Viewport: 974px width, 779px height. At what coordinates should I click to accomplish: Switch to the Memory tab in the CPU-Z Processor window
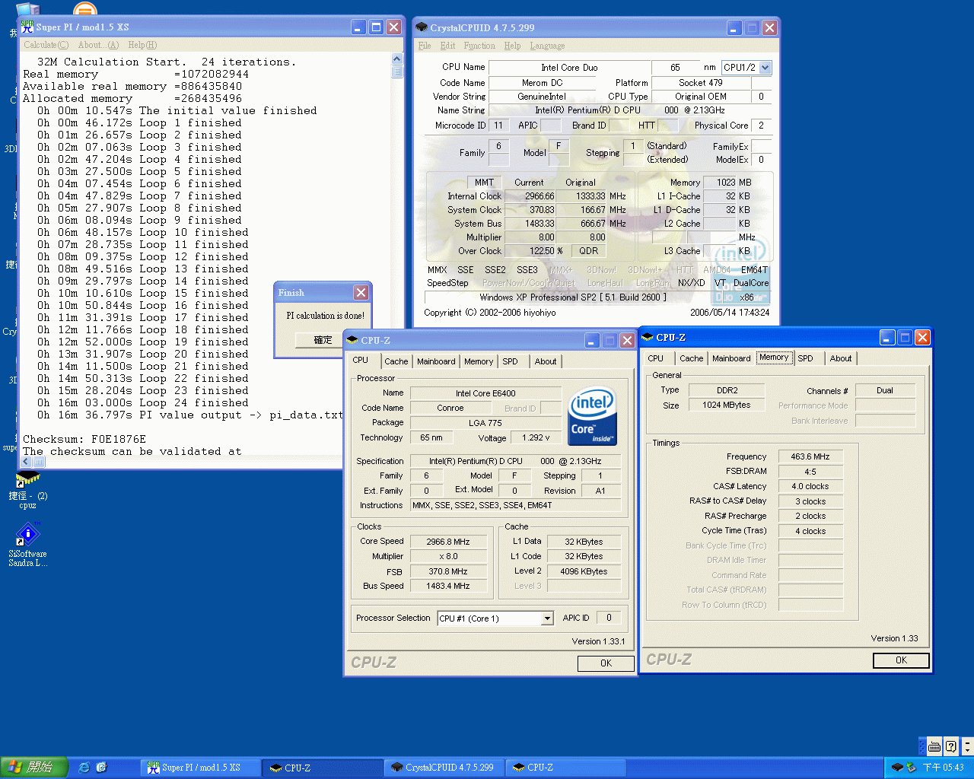click(x=479, y=361)
